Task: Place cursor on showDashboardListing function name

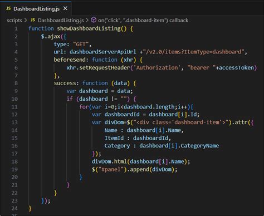Action: click(x=89, y=28)
